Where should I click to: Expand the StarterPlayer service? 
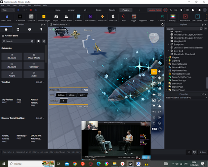point(167,90)
